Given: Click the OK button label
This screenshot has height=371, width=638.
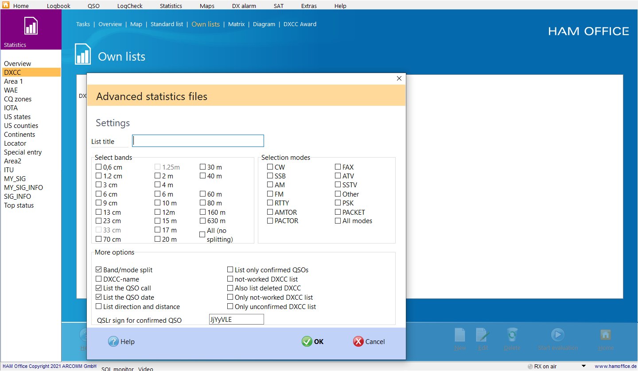Looking at the screenshot, I should click(319, 341).
